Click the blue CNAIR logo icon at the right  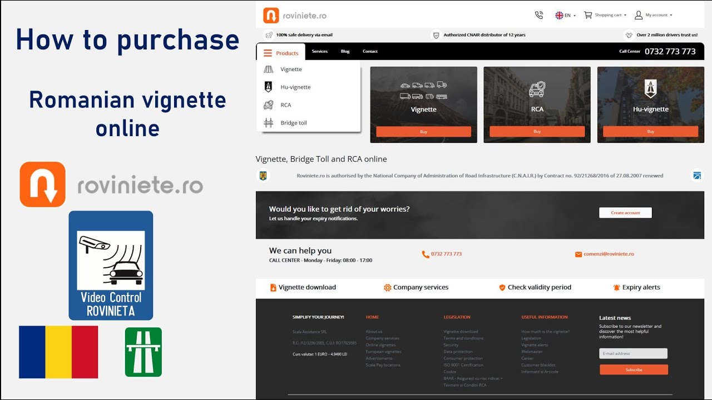point(698,176)
